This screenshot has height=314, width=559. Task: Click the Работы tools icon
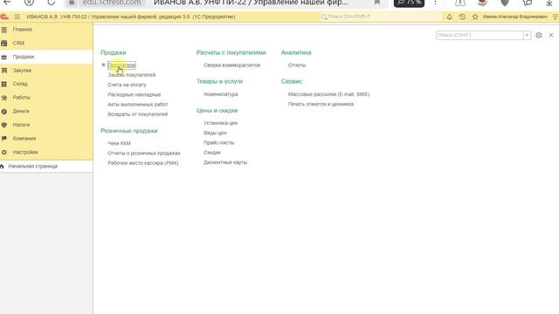[4, 98]
